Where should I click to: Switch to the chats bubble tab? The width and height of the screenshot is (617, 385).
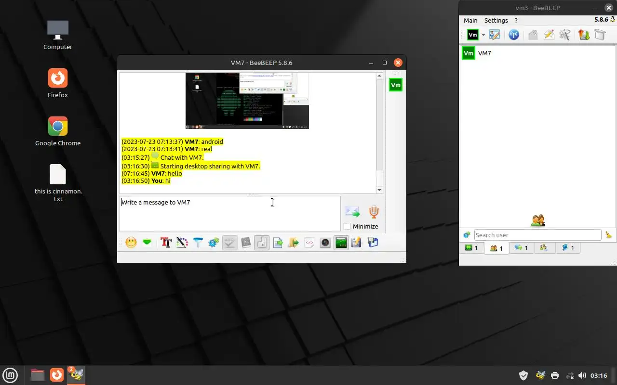click(x=521, y=248)
